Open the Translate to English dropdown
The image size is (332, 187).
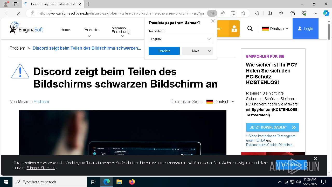181,39
